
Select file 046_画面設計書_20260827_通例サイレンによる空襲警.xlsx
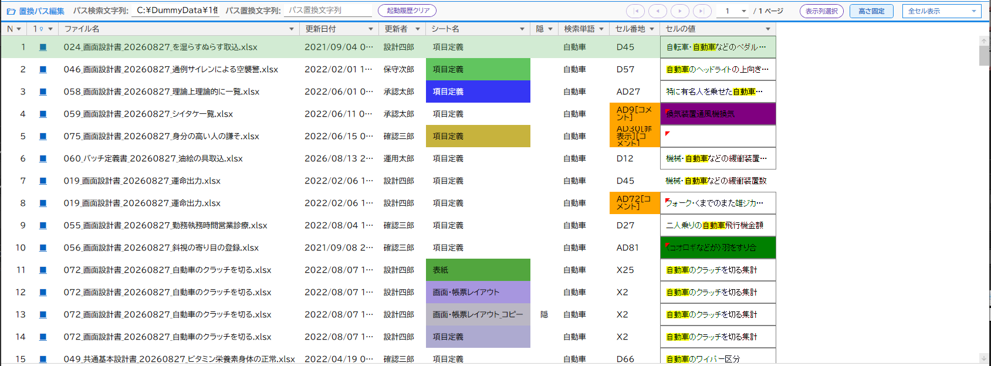(x=171, y=69)
